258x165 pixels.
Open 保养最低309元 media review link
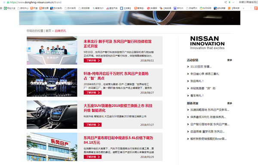(x=208, y=117)
